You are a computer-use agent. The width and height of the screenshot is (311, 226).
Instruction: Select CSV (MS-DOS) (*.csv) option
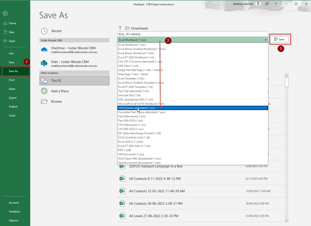point(192,129)
